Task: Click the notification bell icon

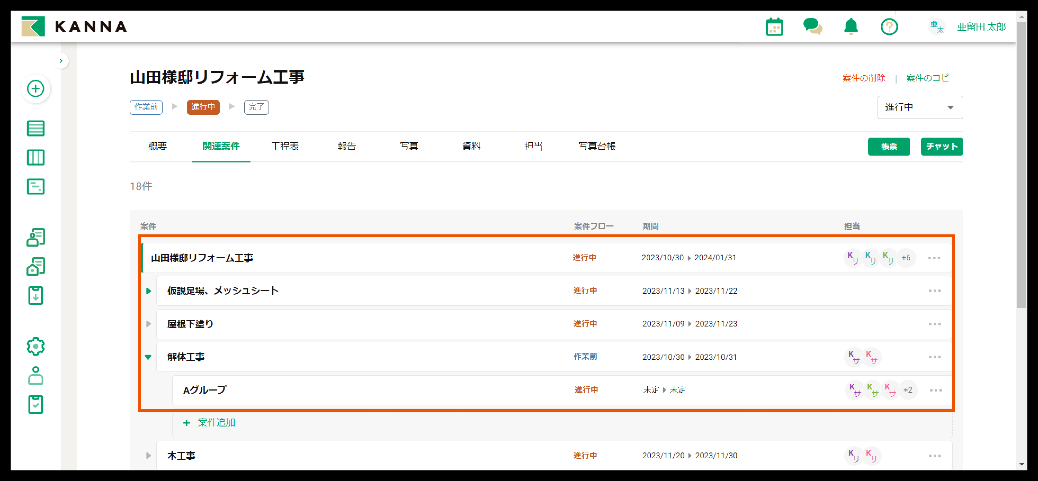Action: tap(851, 27)
